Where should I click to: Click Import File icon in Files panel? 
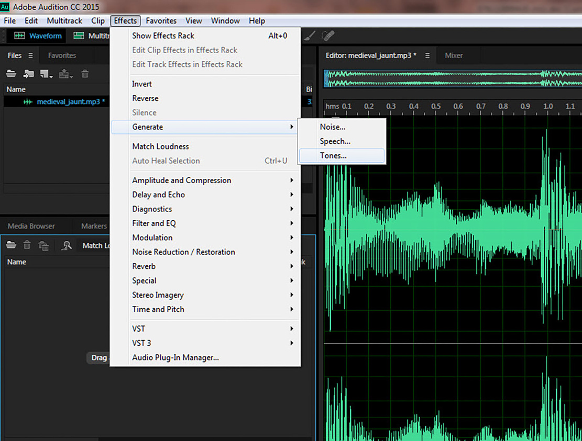click(29, 74)
